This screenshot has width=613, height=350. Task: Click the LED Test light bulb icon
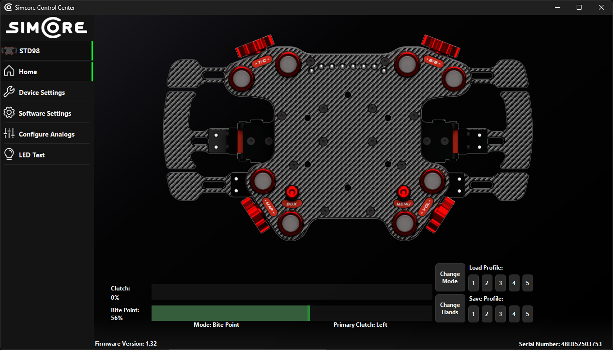(x=9, y=154)
